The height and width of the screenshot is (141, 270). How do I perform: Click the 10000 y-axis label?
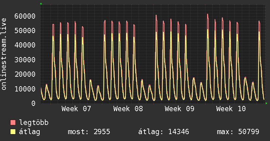click(25, 89)
